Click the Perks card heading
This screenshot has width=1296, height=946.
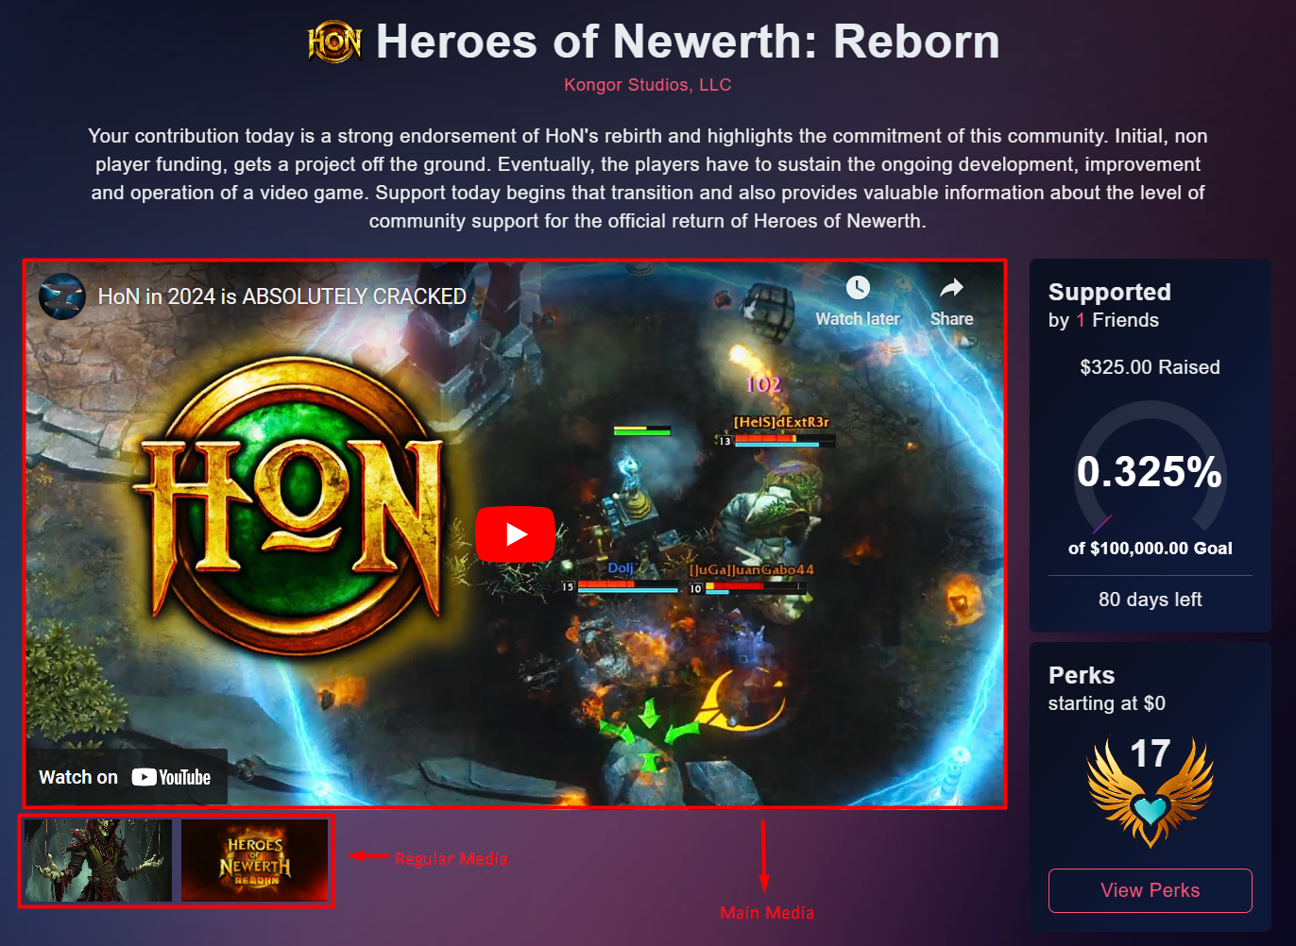coord(1082,675)
